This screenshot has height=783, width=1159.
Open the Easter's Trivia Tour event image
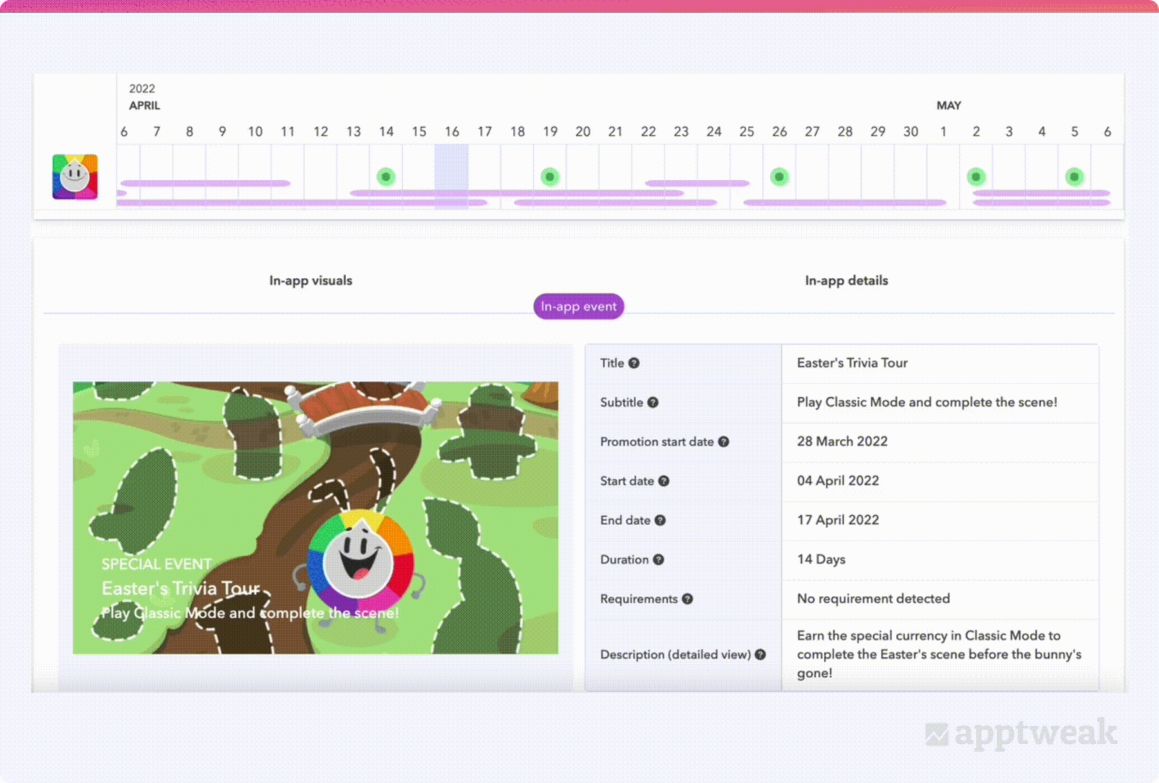pyautogui.click(x=316, y=518)
